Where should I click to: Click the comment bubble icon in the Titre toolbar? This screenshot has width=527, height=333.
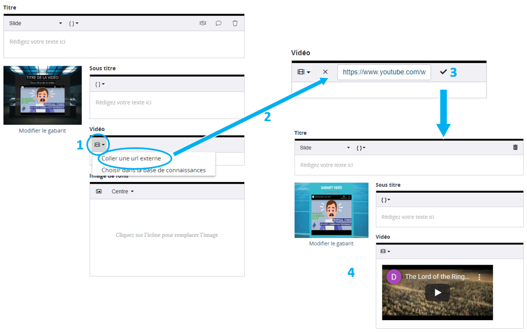pyautogui.click(x=218, y=23)
